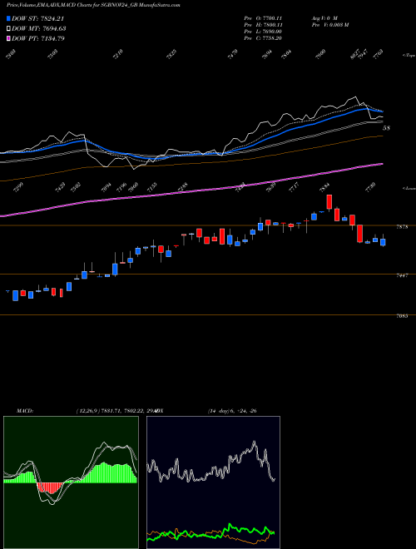This screenshot has width=416, height=549.
Task: Click the MACD (12,26,9) values text
Action: pyautogui.click(x=116, y=411)
